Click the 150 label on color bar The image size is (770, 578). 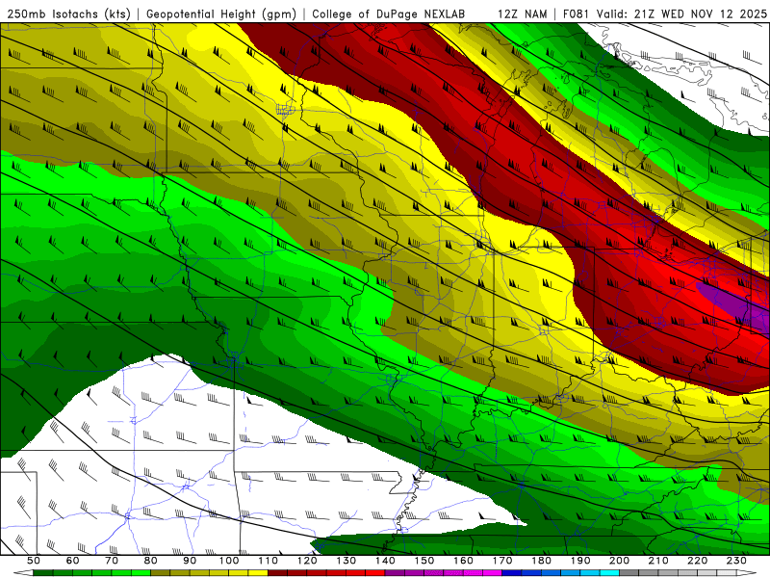(x=424, y=561)
